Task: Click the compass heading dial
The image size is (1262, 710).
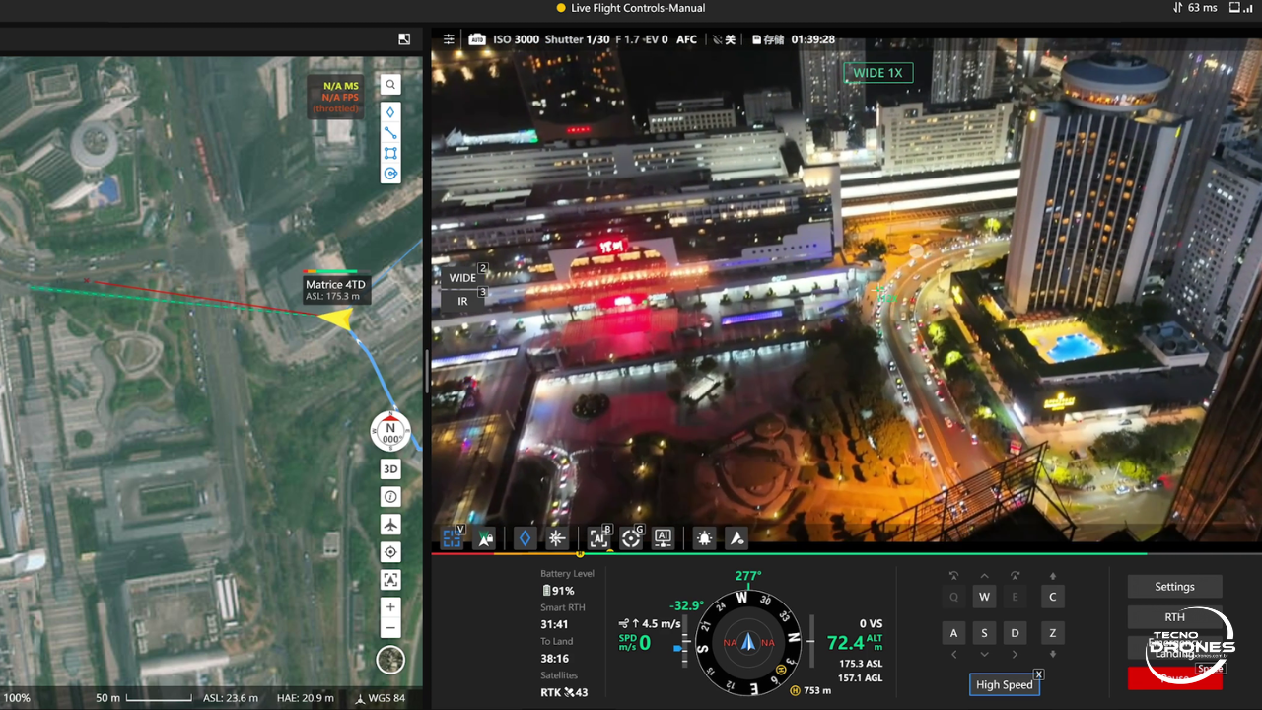Action: coord(747,642)
